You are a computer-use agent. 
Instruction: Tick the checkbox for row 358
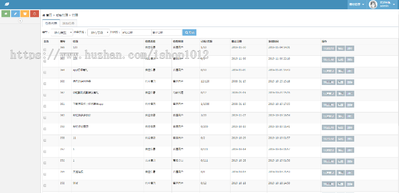[45, 140]
